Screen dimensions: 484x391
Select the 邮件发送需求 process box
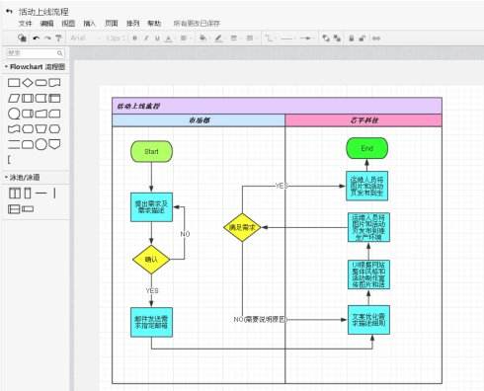point(151,322)
